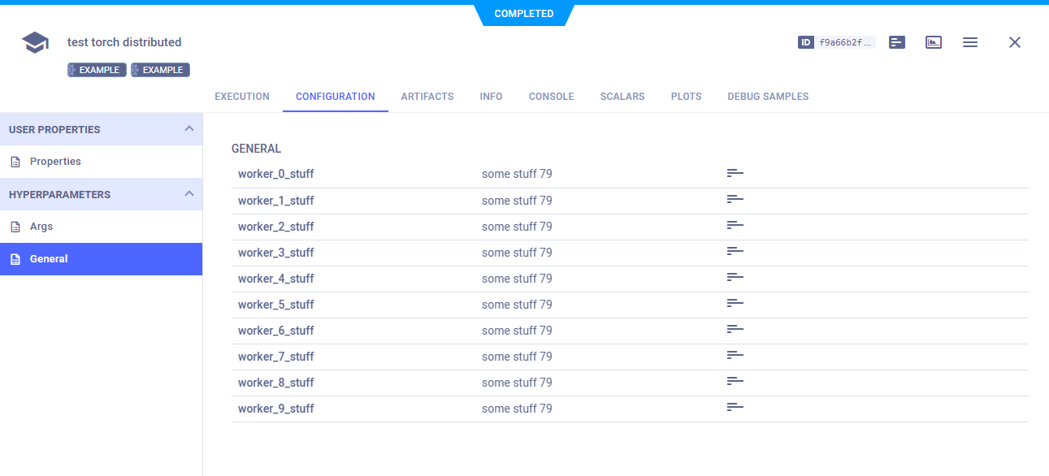The height and width of the screenshot is (476, 1049).
Task: Collapse the Hyperparameters section
Action: [189, 194]
